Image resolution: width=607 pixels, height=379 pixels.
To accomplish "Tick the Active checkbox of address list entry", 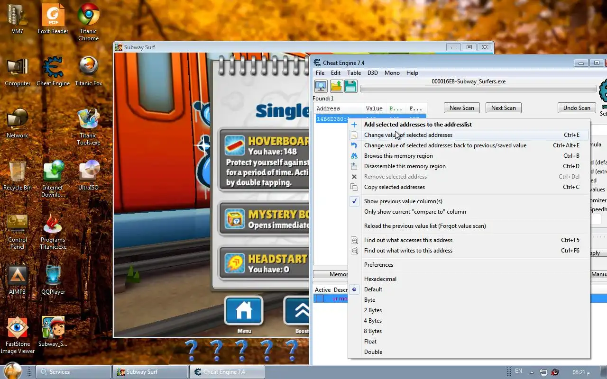I will pos(320,298).
